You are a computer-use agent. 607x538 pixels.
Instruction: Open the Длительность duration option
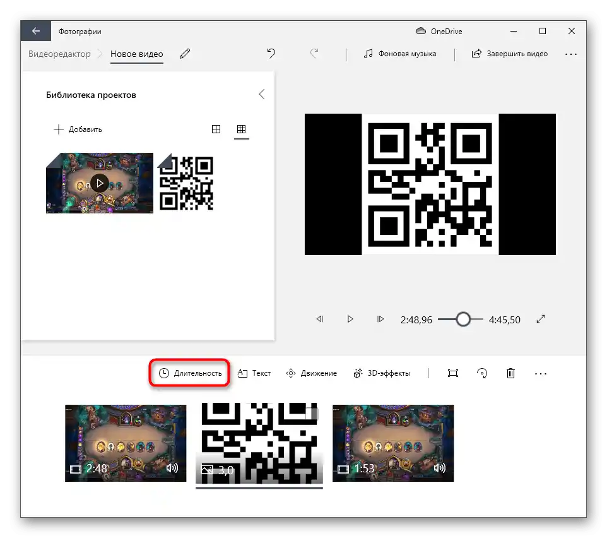click(190, 373)
